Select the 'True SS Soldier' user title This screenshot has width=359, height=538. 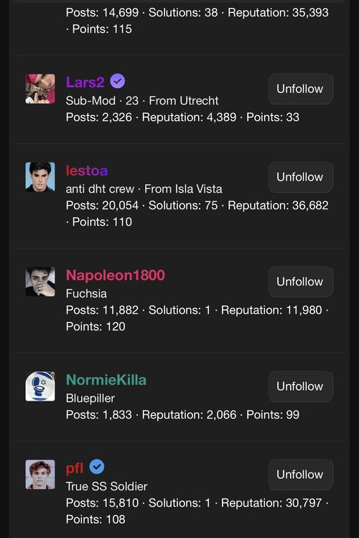(106, 486)
